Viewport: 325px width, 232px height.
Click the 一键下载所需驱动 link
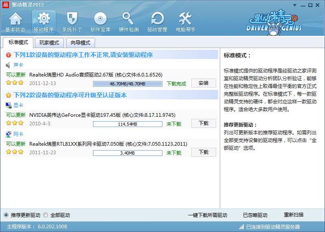207,215
